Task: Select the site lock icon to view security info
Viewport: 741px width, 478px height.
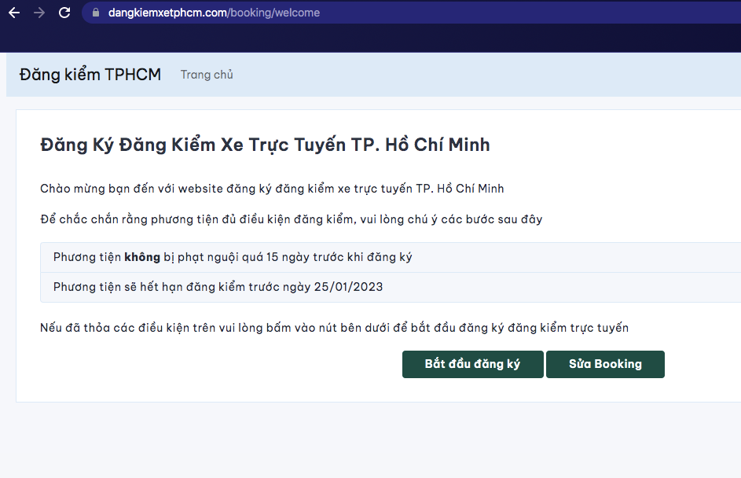Action: [x=94, y=12]
